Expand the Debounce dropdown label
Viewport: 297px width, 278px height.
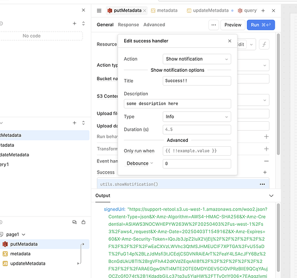[140, 163]
